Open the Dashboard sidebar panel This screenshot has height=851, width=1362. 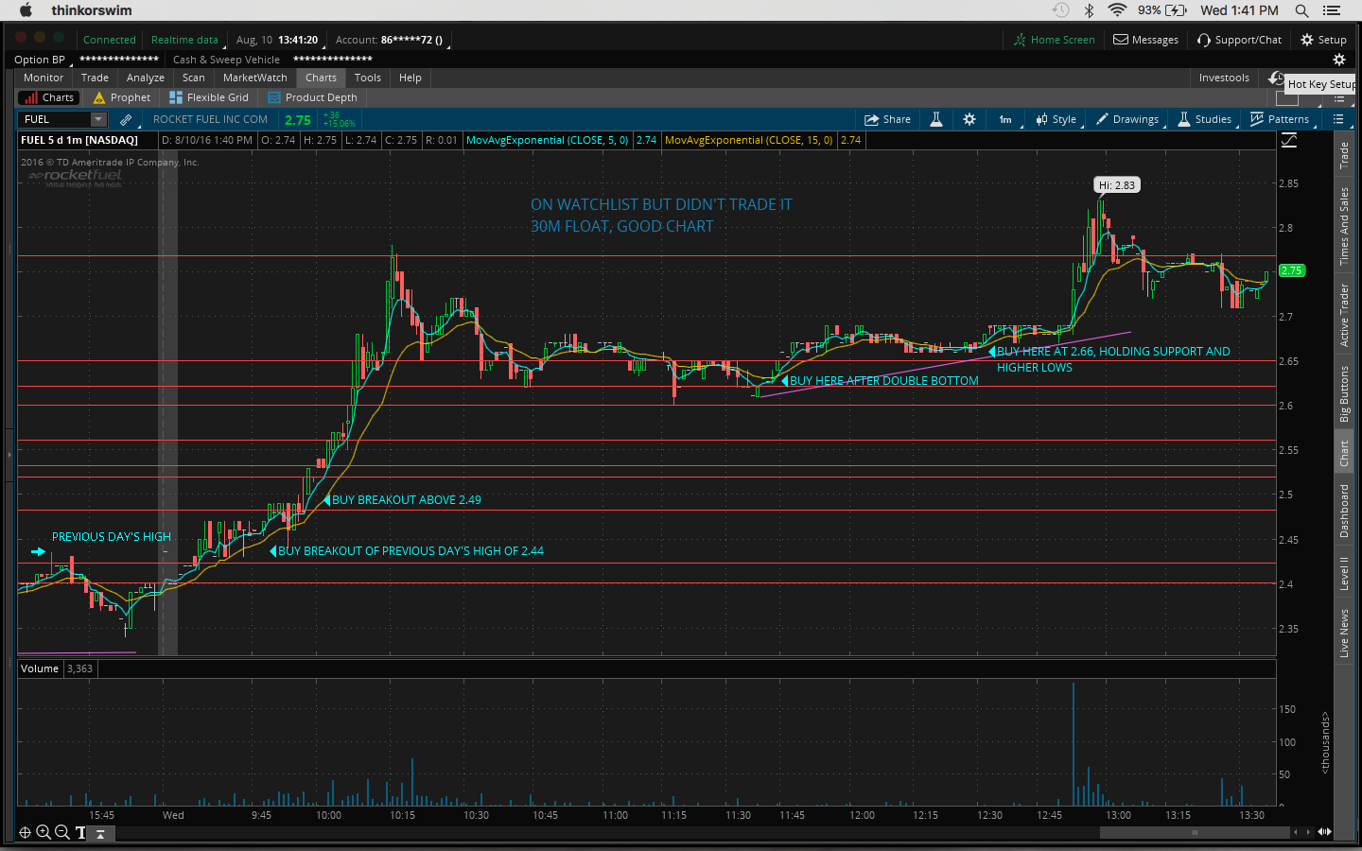(x=1344, y=511)
